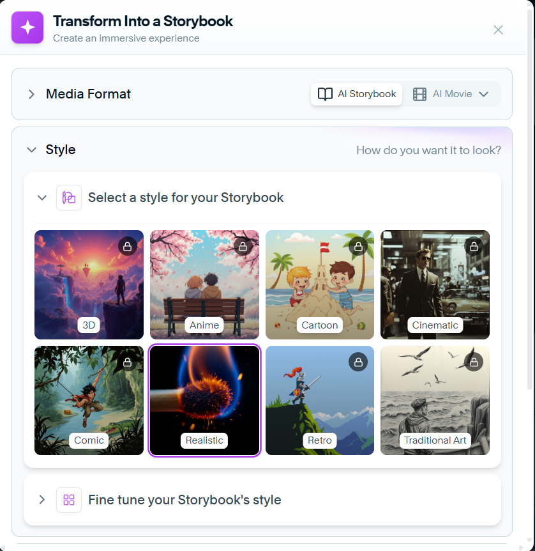
Task: Click the 'How do you want it to look?' text
Action: pyautogui.click(x=428, y=150)
